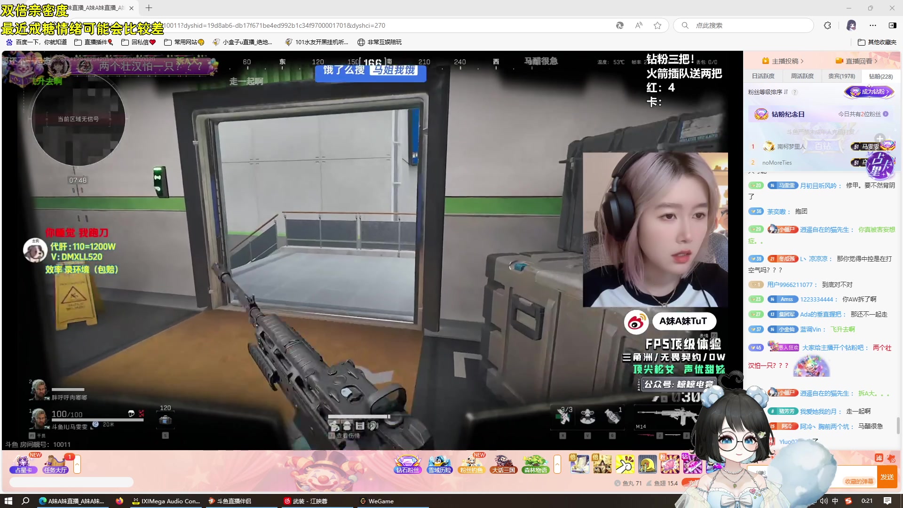Open the 主播投稿 chevron link

[x=783, y=61]
